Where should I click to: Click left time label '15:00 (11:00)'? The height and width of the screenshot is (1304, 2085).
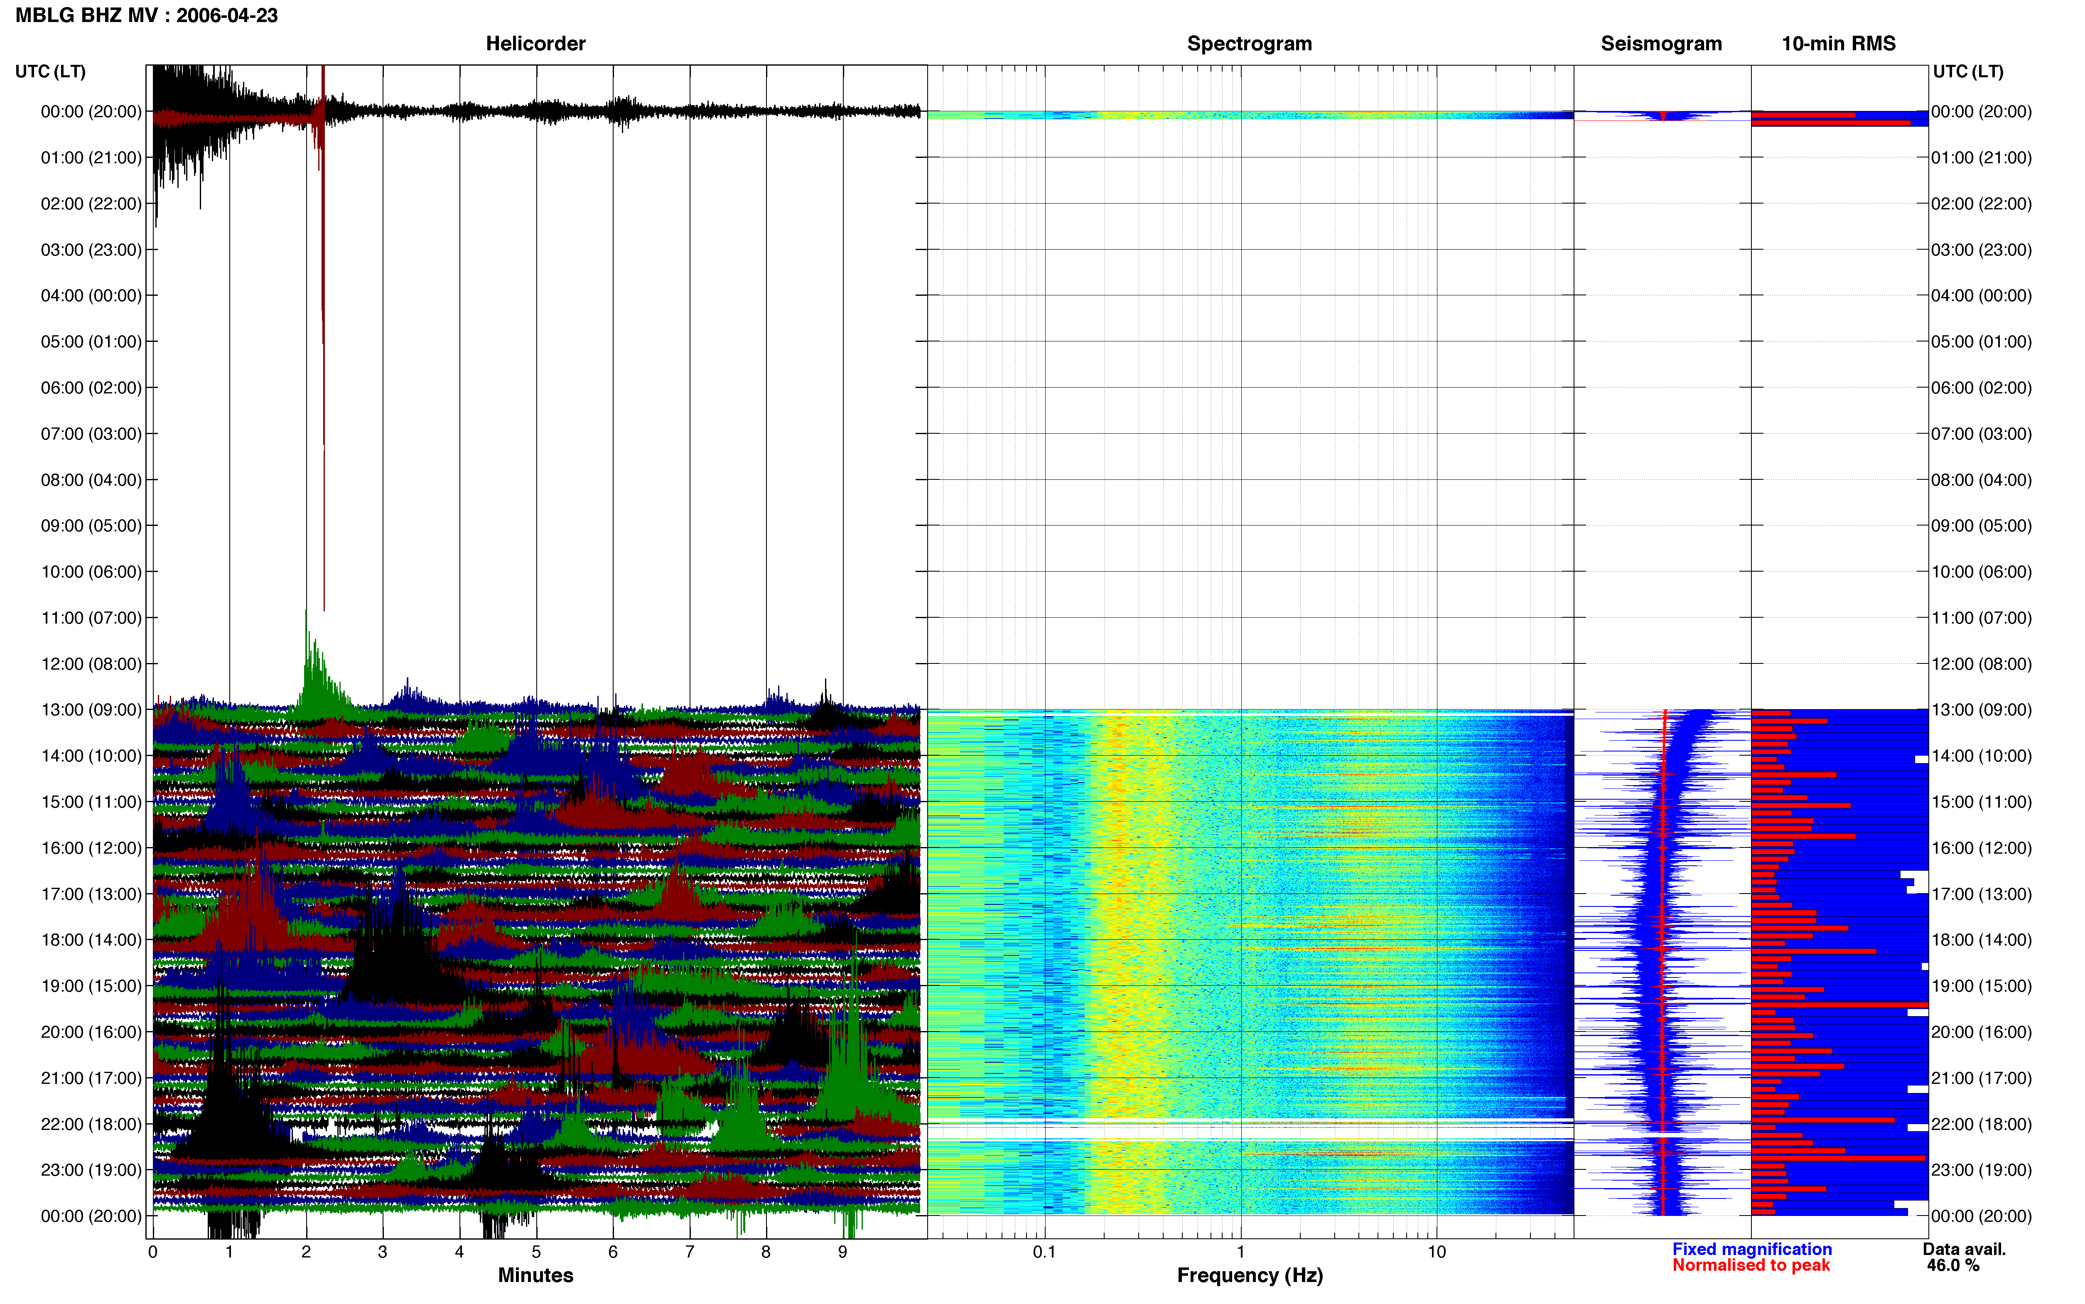[91, 802]
